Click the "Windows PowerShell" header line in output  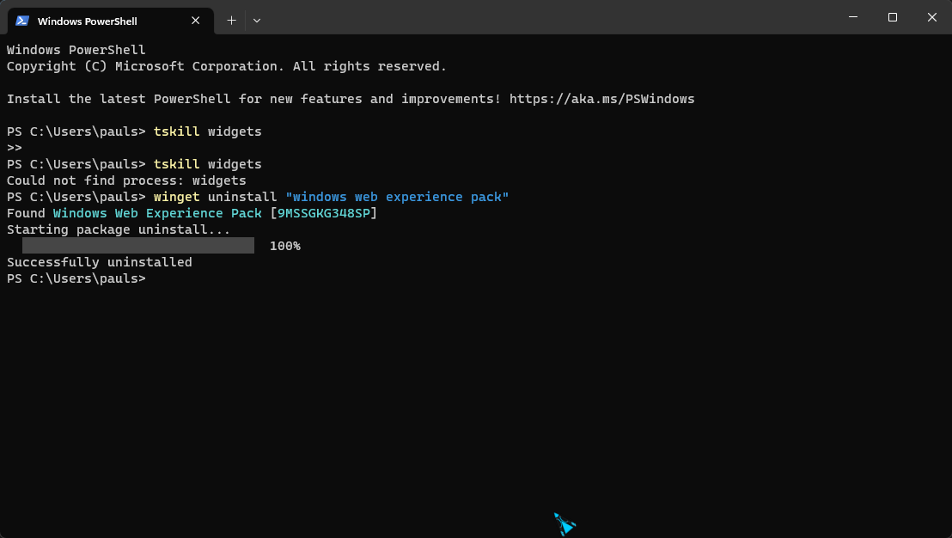(76, 50)
